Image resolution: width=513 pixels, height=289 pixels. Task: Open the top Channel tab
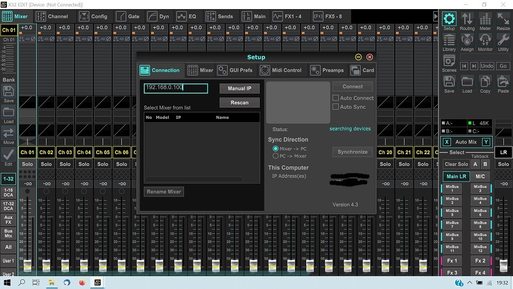tap(52, 17)
